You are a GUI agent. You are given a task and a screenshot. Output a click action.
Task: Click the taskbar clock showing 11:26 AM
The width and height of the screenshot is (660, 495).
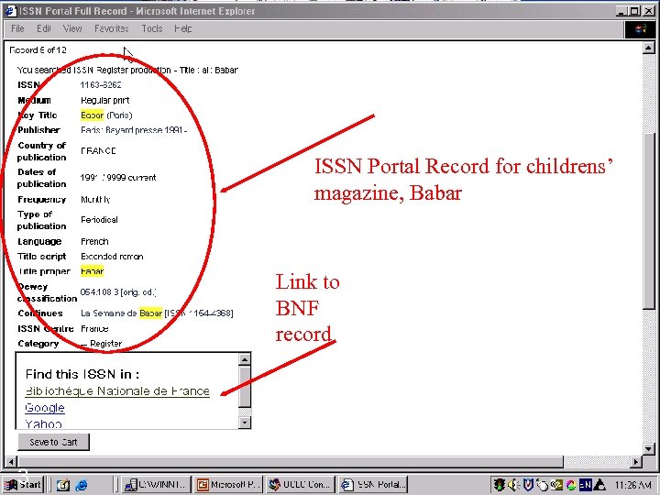pyautogui.click(x=632, y=485)
